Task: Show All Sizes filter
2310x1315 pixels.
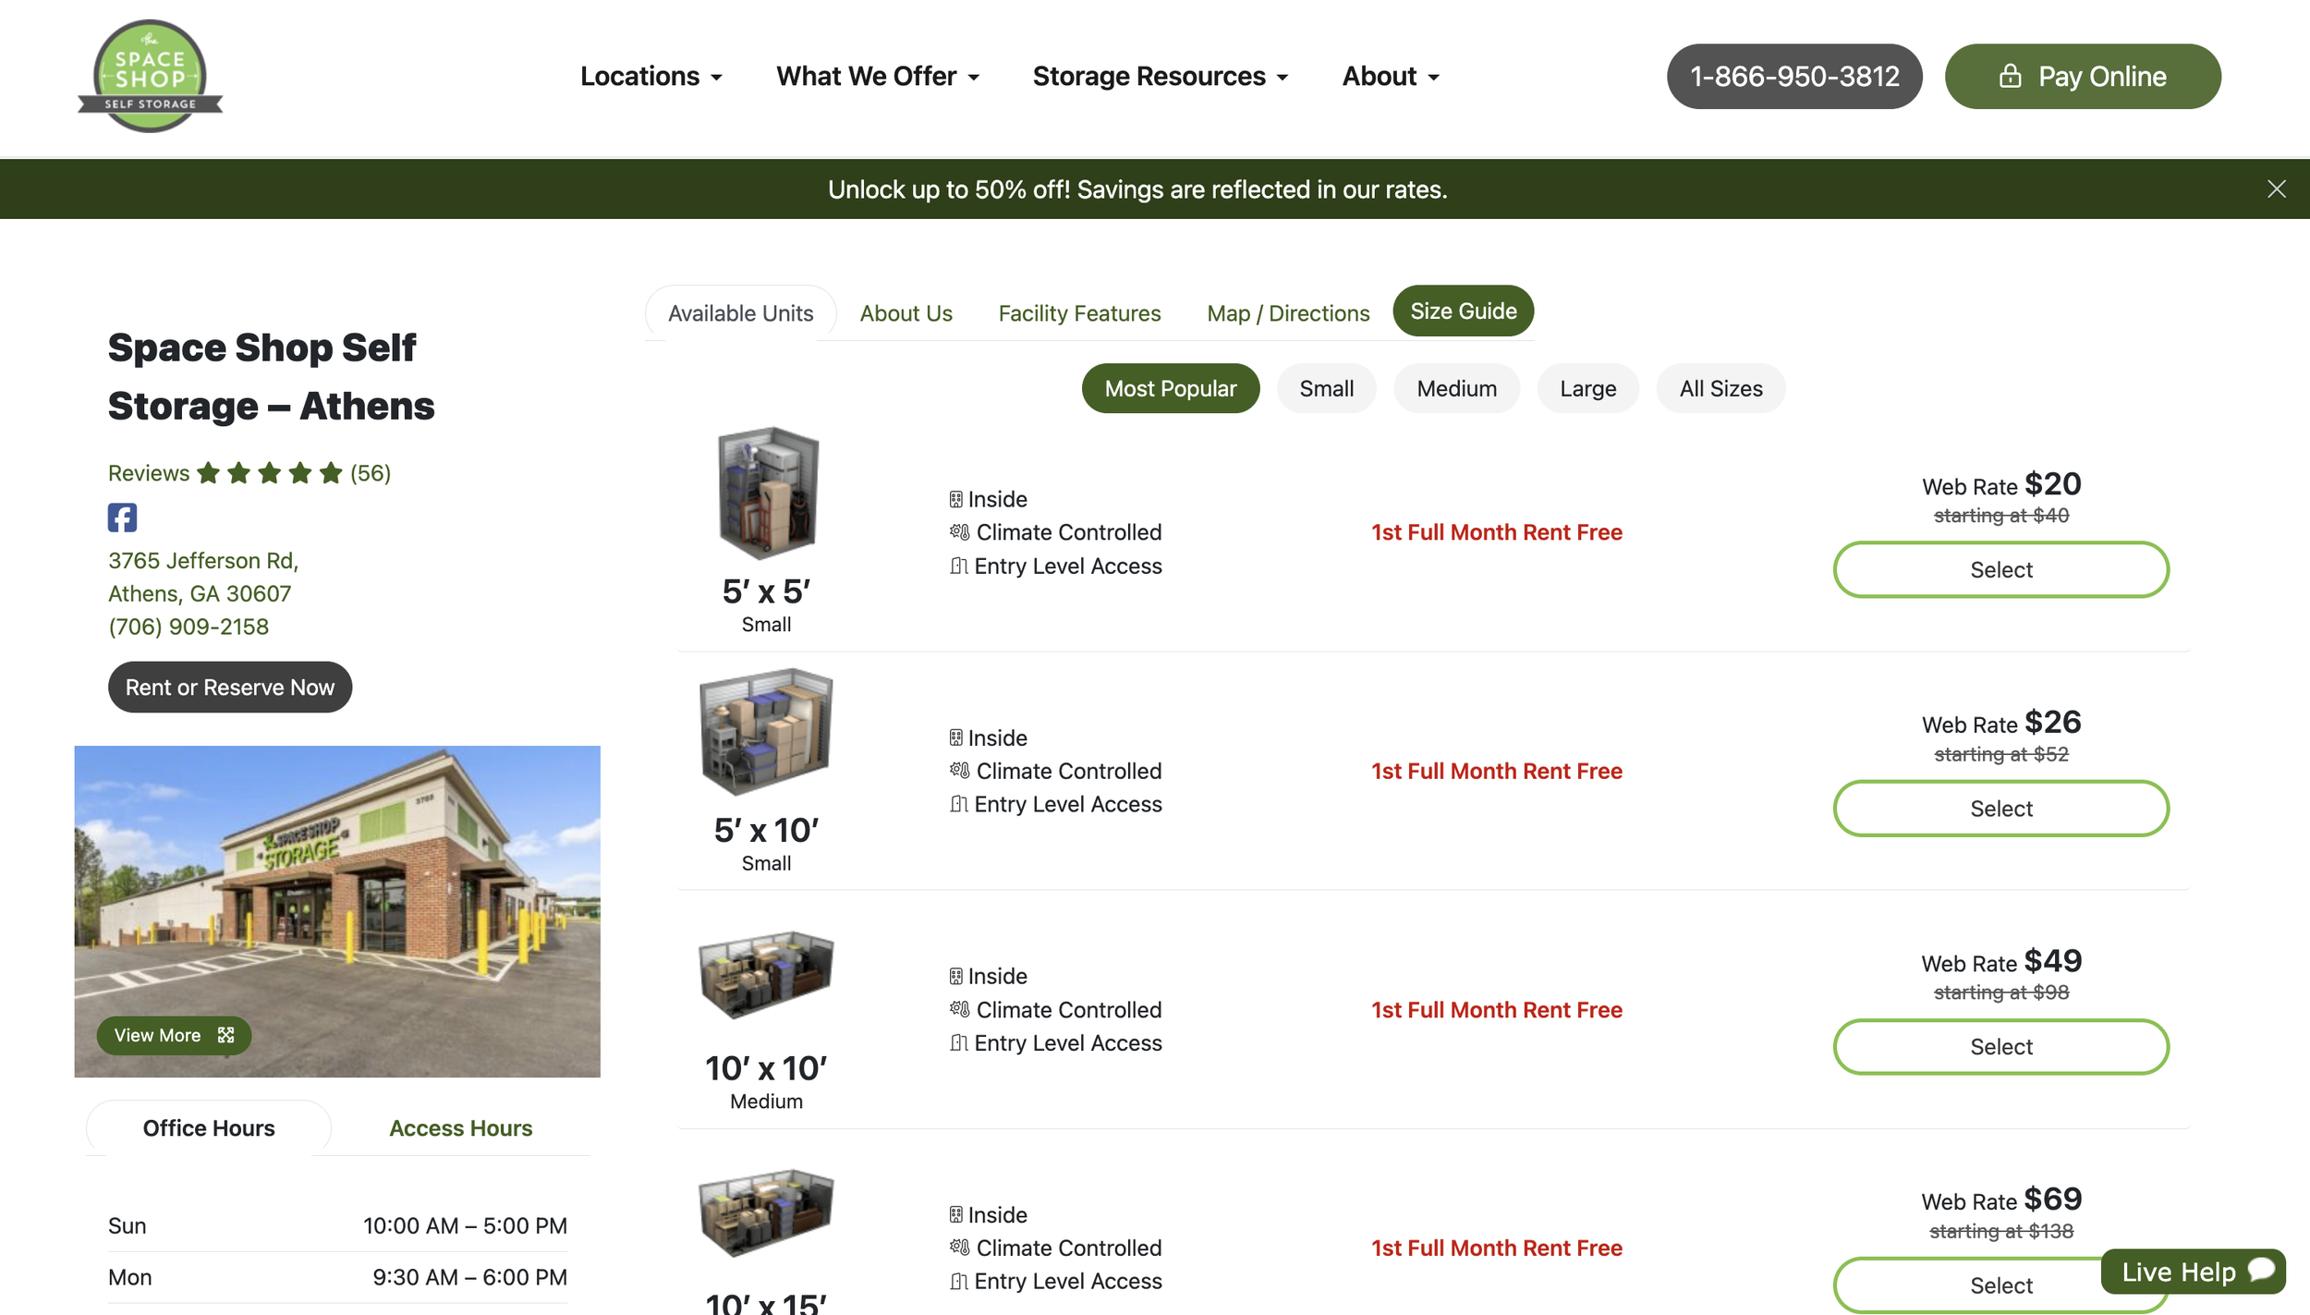Action: coord(1720,389)
